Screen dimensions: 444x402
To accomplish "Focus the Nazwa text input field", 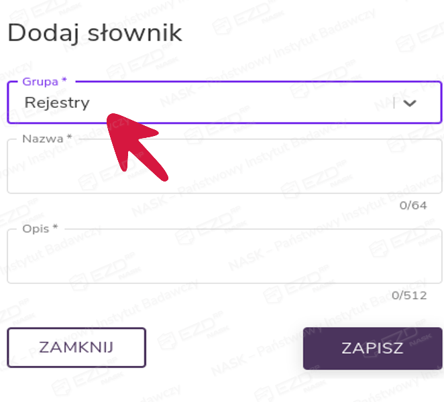I will pyautogui.click(x=224, y=169).
